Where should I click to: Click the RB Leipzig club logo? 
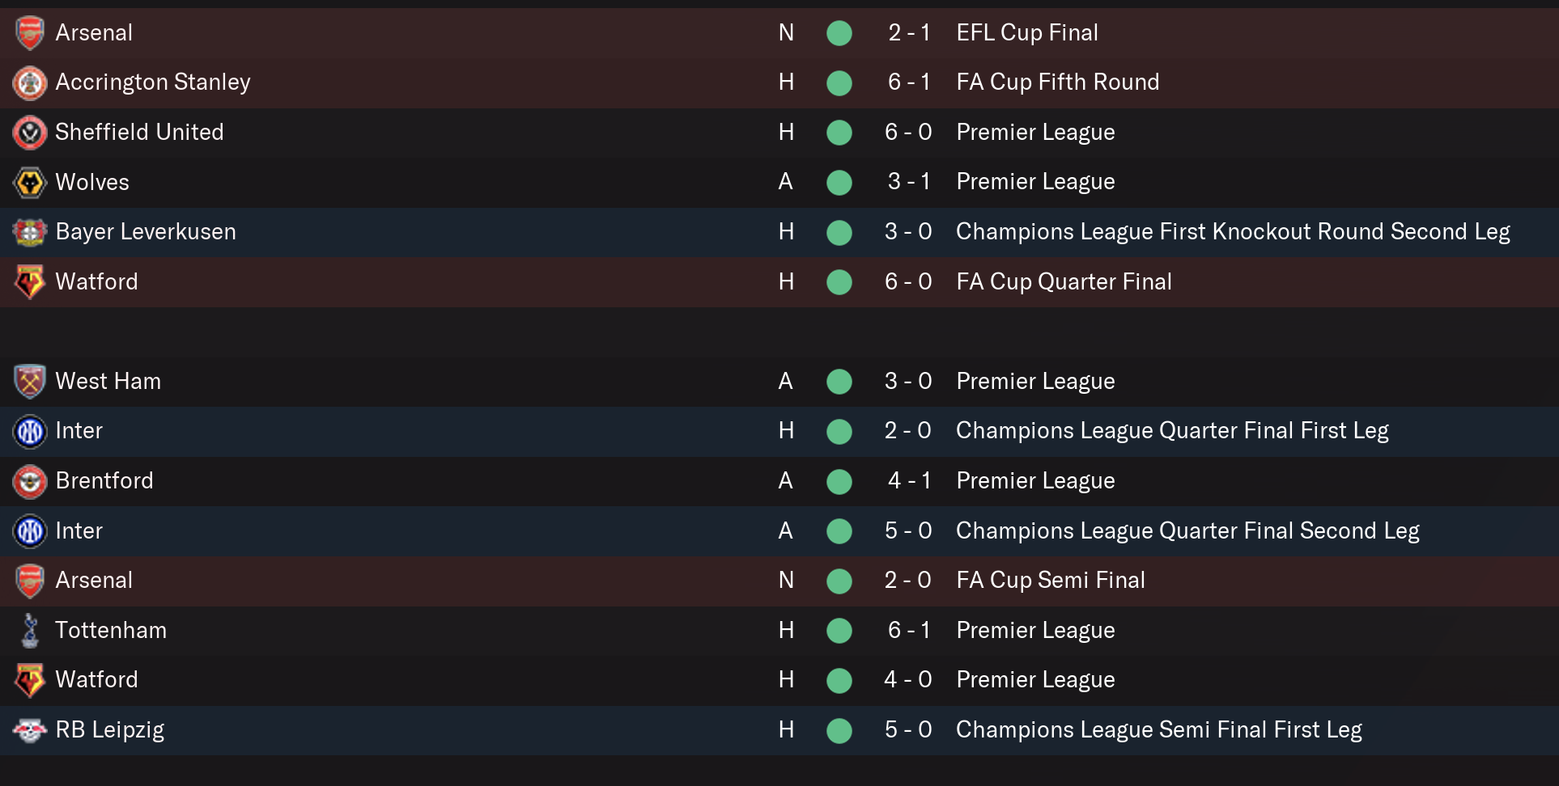pos(30,730)
